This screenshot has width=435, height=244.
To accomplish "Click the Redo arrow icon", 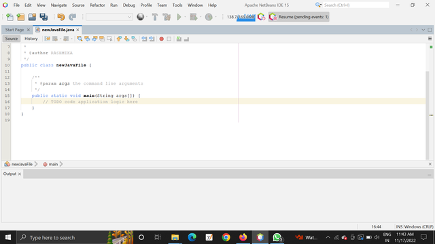I will point(73,17).
